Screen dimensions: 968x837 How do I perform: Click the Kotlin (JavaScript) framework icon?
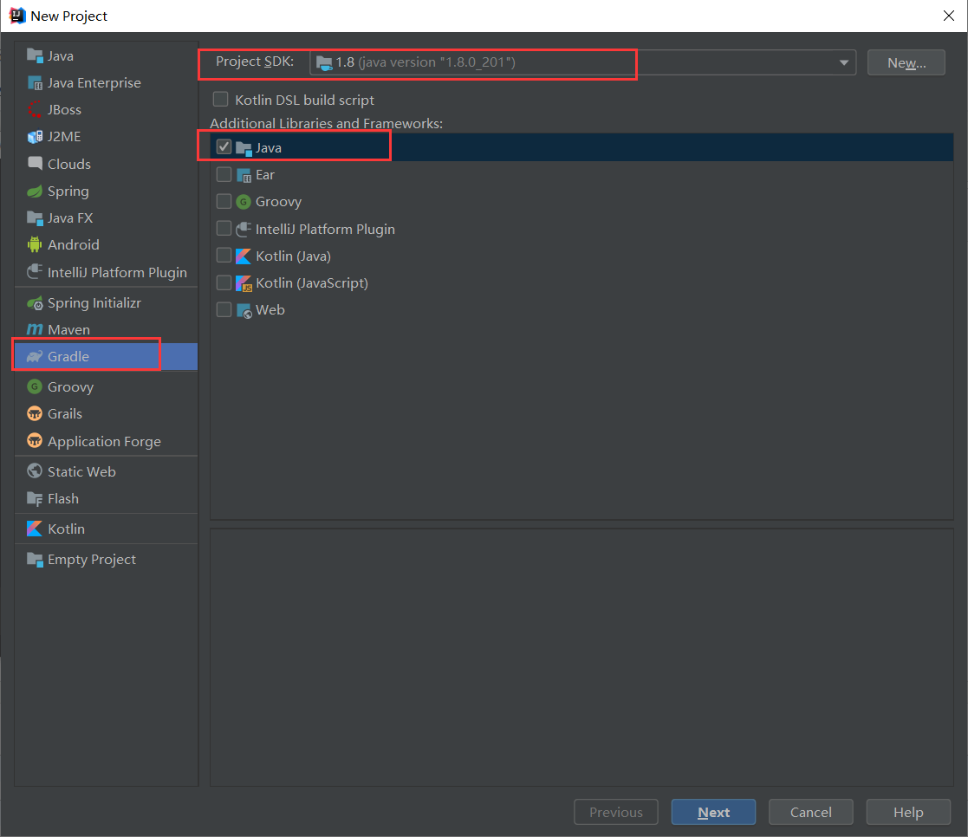tap(244, 283)
